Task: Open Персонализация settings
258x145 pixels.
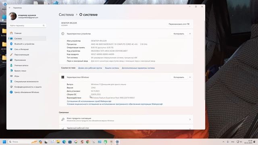Action: 27,55
